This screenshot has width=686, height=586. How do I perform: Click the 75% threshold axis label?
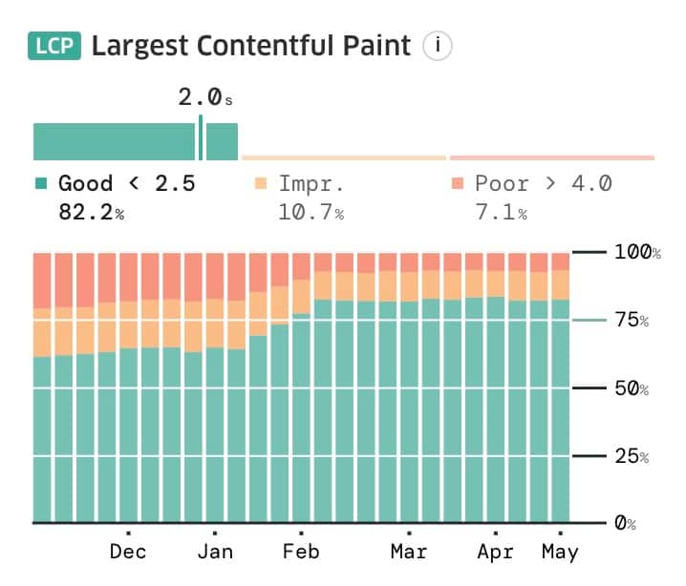pyautogui.click(x=632, y=321)
